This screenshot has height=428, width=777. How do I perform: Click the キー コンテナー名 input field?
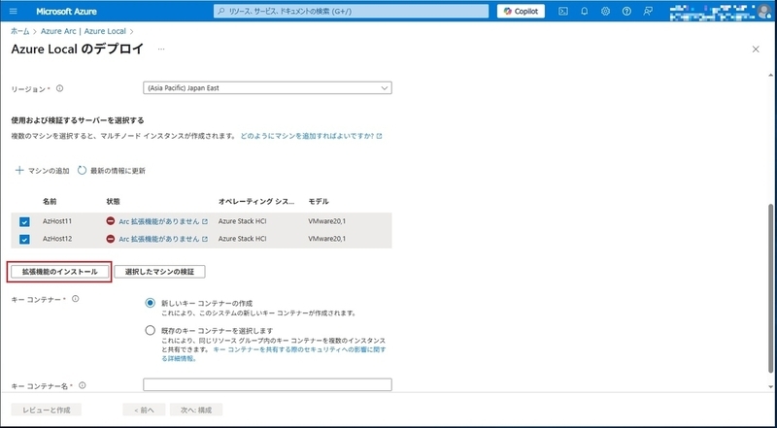pyautogui.click(x=267, y=384)
